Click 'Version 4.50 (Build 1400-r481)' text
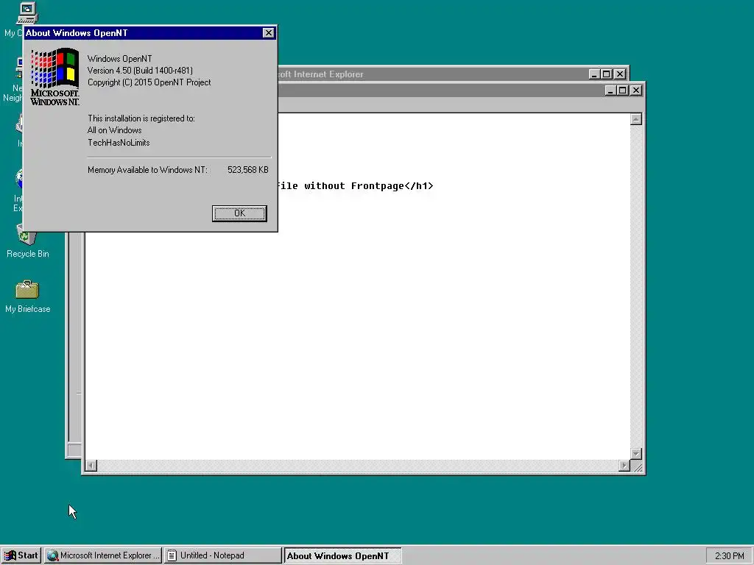This screenshot has width=754, height=565. [140, 71]
